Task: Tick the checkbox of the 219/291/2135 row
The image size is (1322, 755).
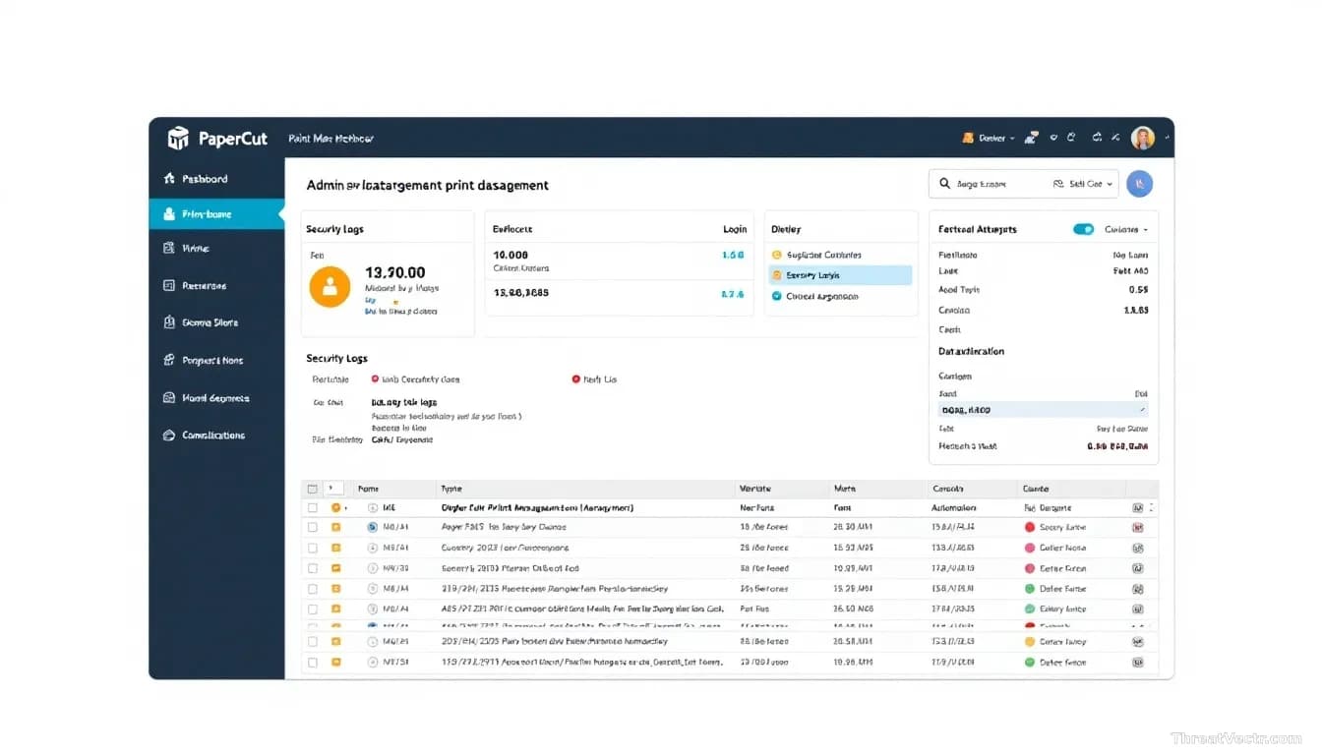Action: click(x=313, y=589)
